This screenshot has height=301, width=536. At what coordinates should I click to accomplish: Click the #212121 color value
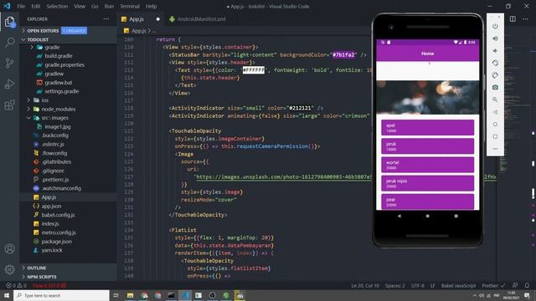pyautogui.click(x=300, y=108)
